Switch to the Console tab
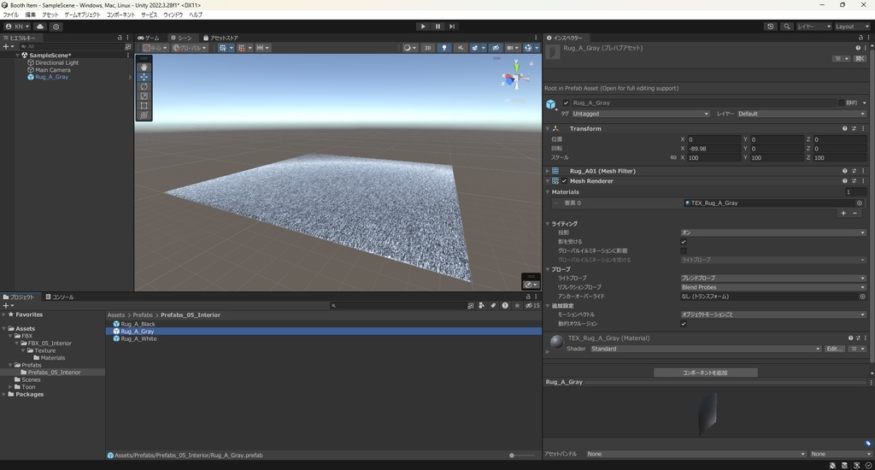This screenshot has height=470, width=875. [x=60, y=297]
